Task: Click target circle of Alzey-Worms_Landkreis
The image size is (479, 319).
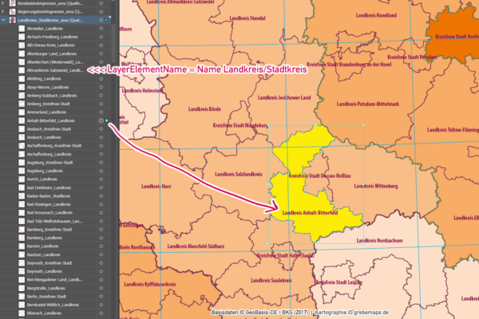Action: [101, 87]
